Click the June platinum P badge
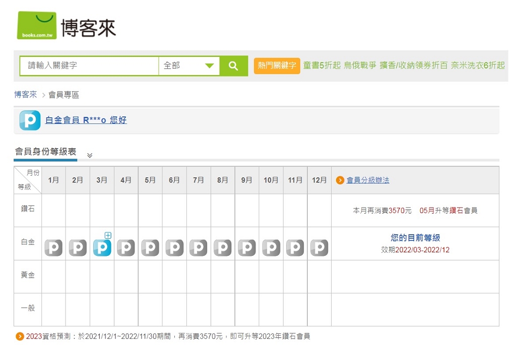The image size is (514, 345). 174,247
